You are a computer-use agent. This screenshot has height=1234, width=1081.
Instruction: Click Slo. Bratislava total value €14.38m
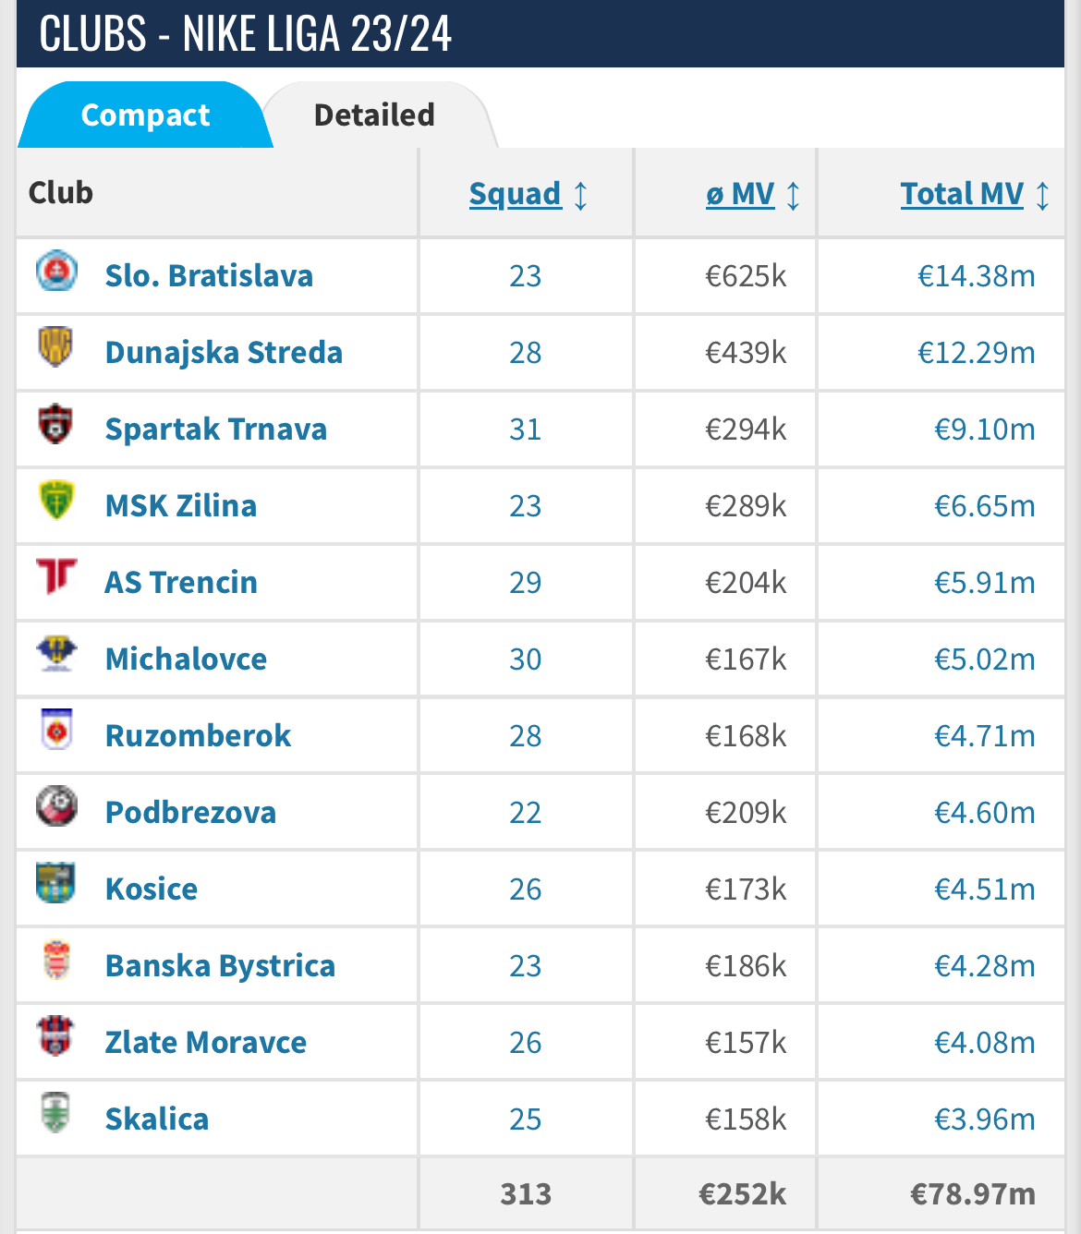(976, 275)
